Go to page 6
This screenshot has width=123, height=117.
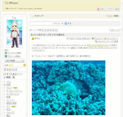(x=54, y=30)
